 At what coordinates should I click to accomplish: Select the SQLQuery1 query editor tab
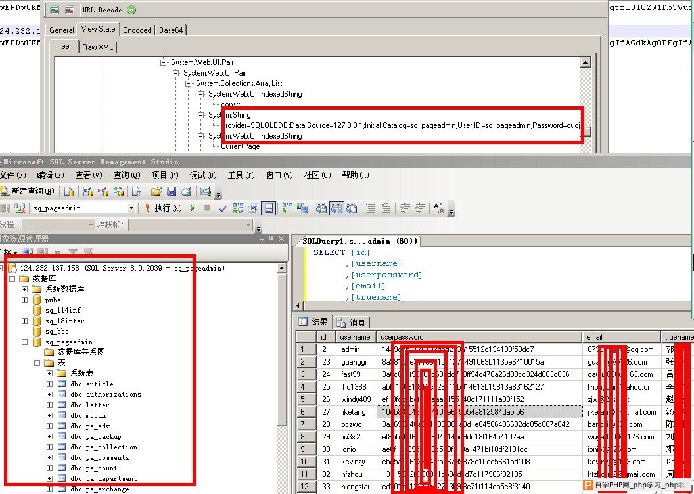pyautogui.click(x=359, y=242)
